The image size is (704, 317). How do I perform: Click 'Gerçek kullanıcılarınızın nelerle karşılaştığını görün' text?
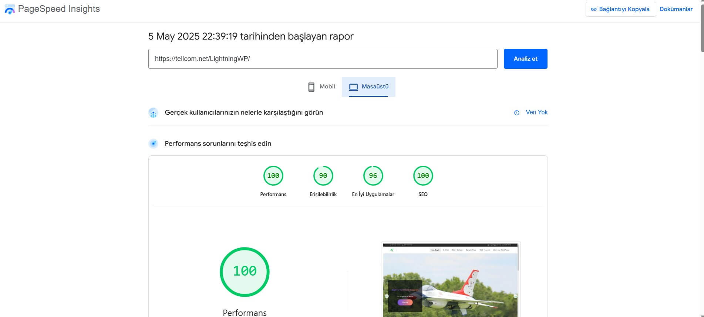[x=244, y=112]
